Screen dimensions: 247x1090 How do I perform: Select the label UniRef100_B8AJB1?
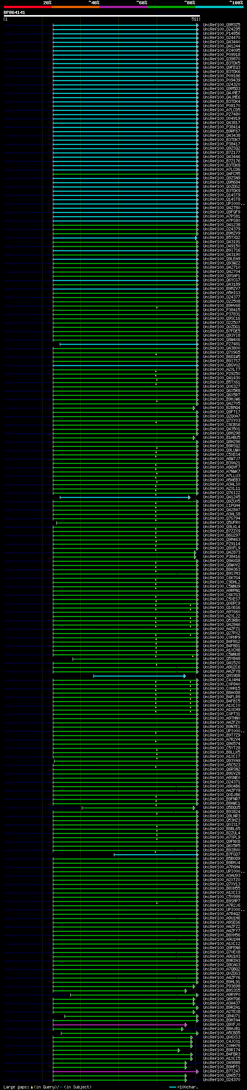pos(222,1029)
